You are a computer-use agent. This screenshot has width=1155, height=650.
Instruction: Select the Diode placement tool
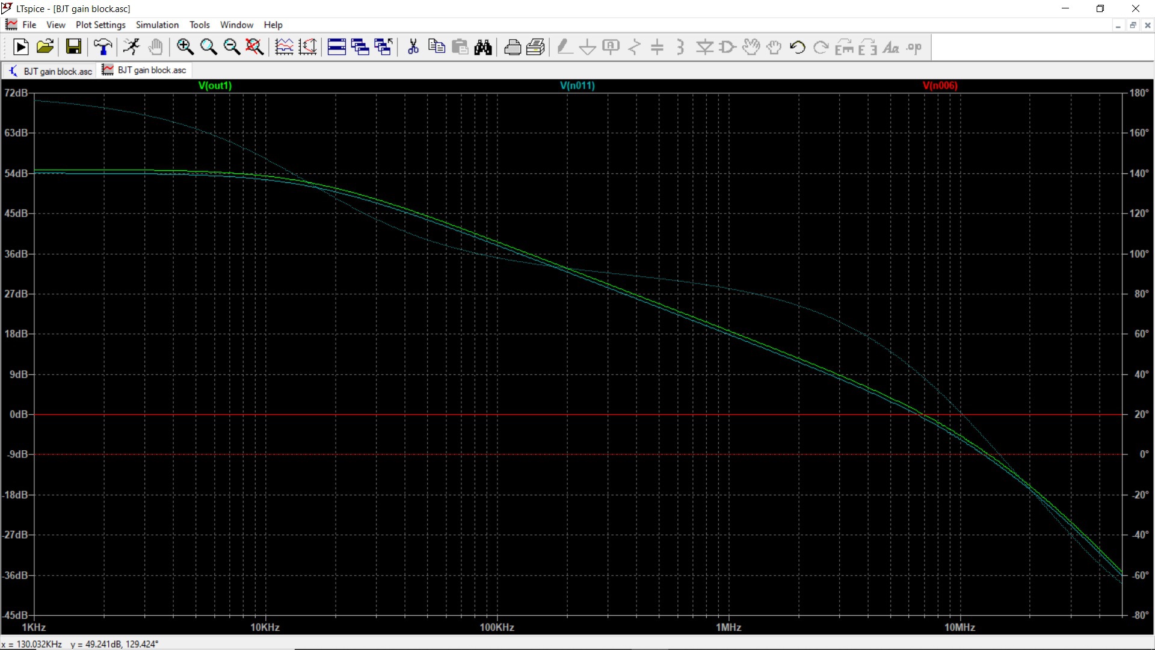[704, 47]
